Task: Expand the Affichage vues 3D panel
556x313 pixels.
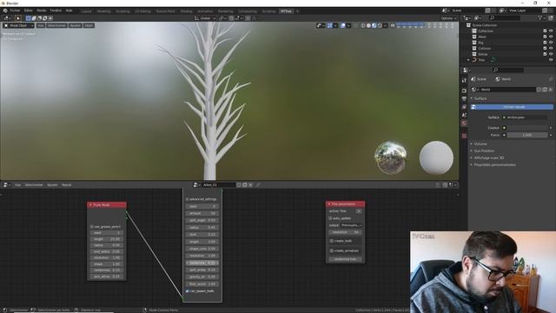Action: pyautogui.click(x=489, y=157)
